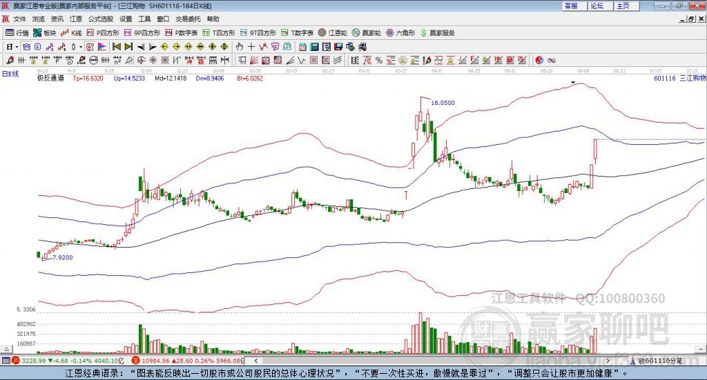Click the 论坛 forum button
707x380 pixels.
tap(601, 6)
